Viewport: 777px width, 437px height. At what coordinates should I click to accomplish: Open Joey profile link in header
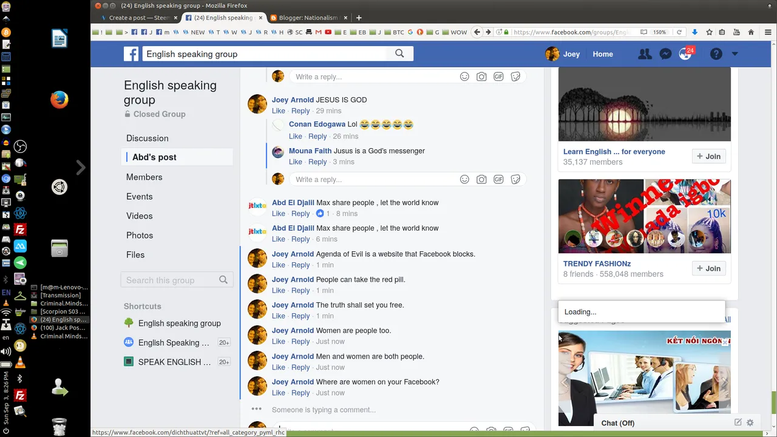coord(563,54)
